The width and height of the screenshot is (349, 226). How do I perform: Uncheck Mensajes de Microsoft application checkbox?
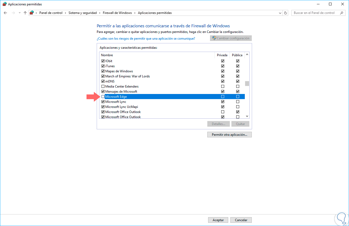(103, 92)
